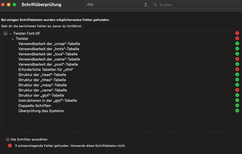This screenshot has height=154, width=242.
Task: Select the Verwendbarkeit der „hmtx“-Tabelle row
Action: (x=49, y=49)
